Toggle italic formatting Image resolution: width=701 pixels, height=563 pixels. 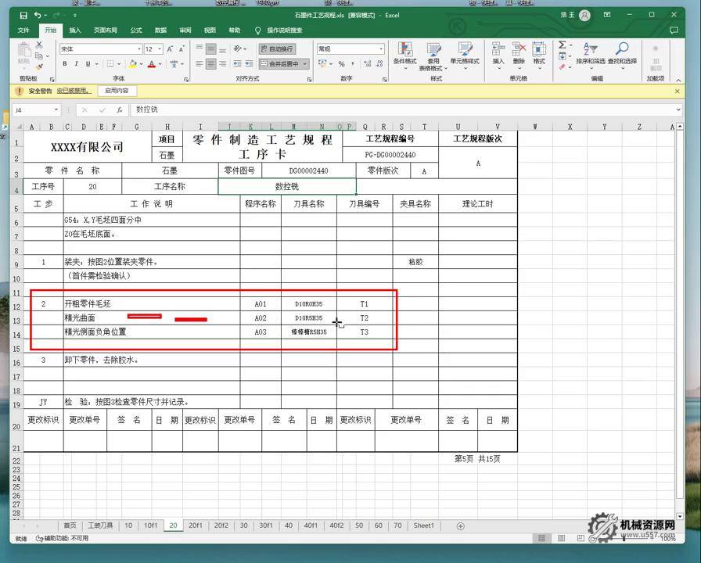tap(76, 64)
